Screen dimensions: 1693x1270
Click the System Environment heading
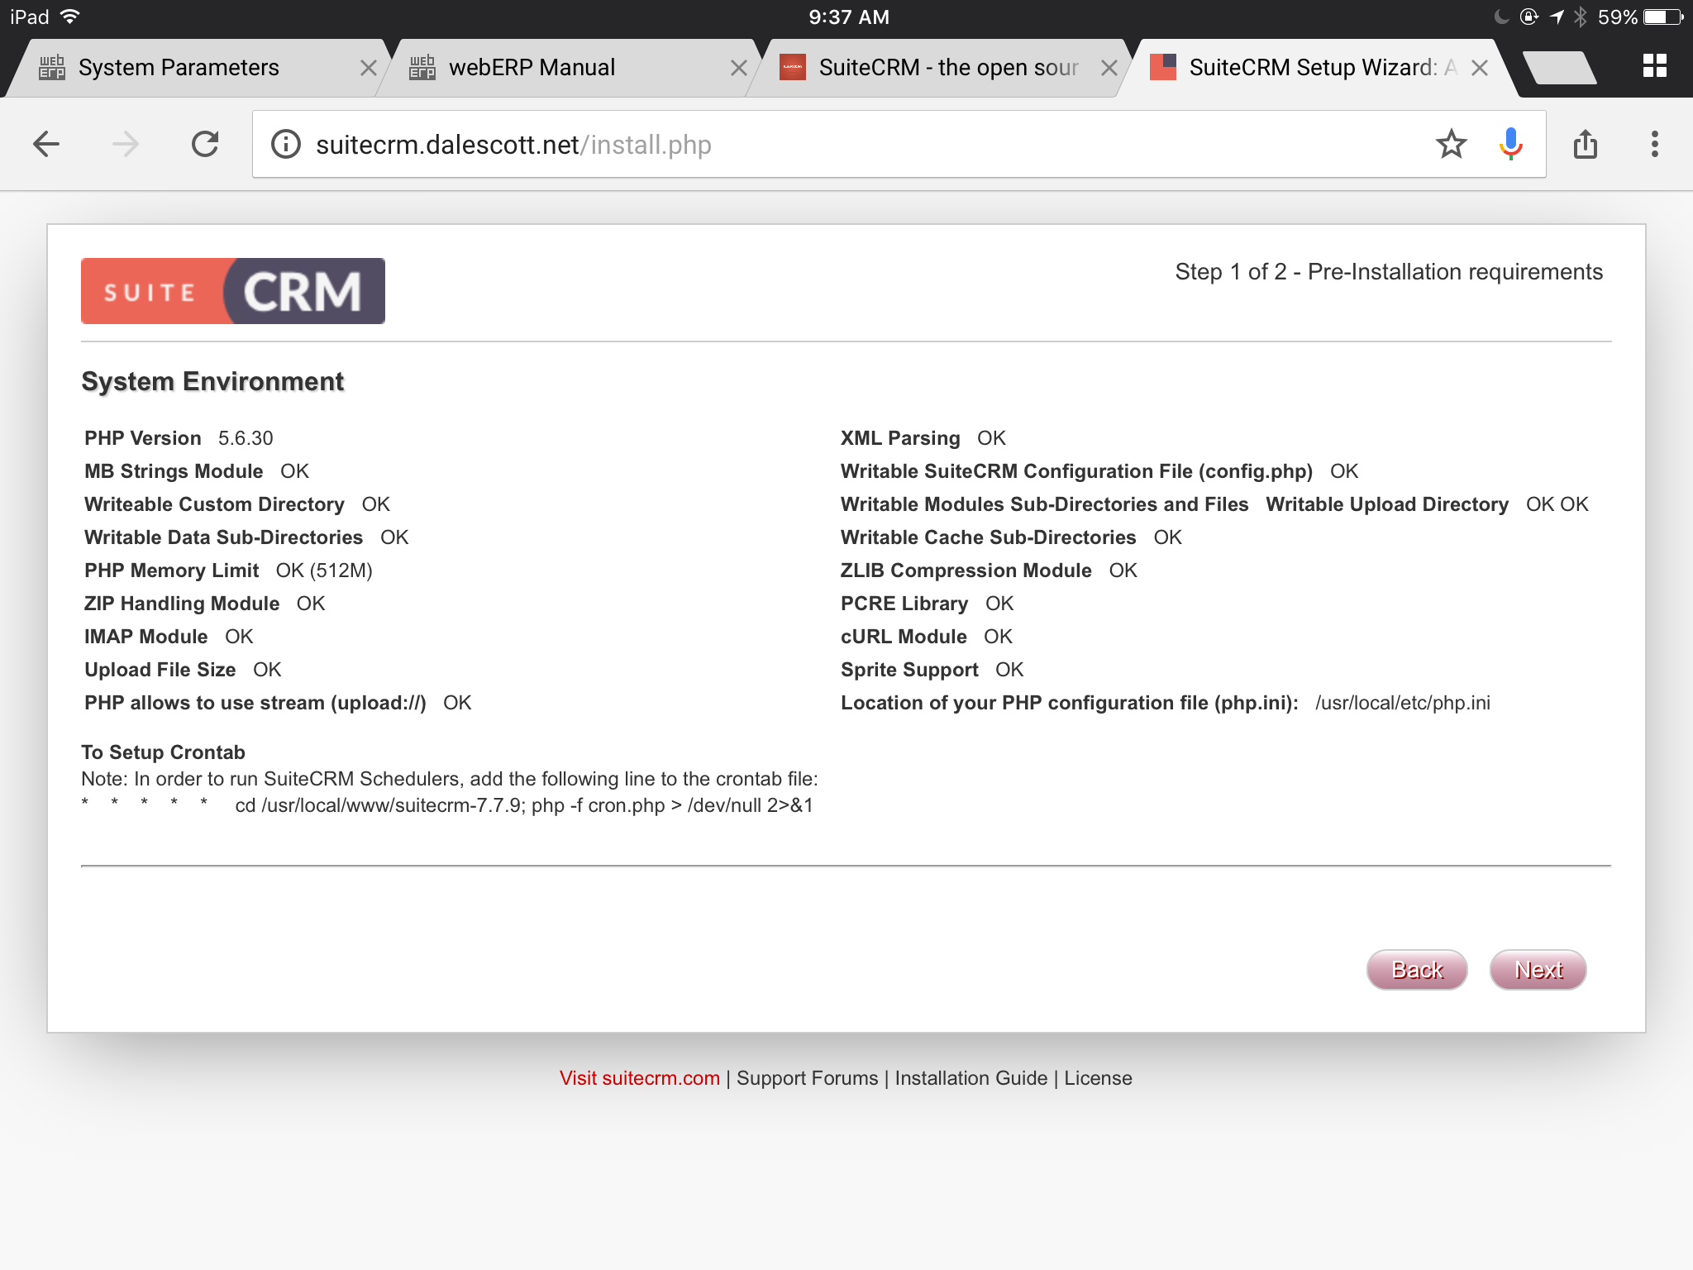[x=212, y=381]
